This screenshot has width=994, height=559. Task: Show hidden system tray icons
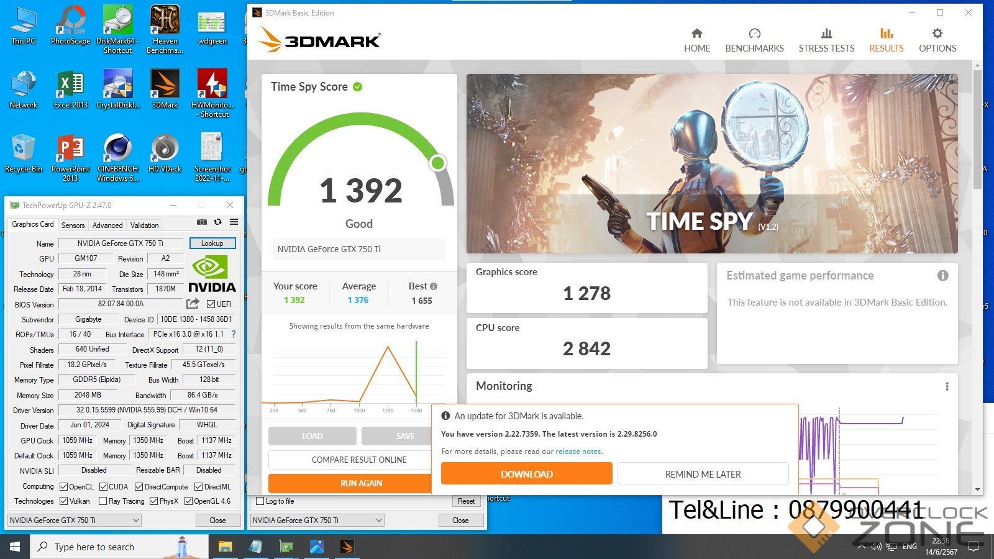coord(861,547)
